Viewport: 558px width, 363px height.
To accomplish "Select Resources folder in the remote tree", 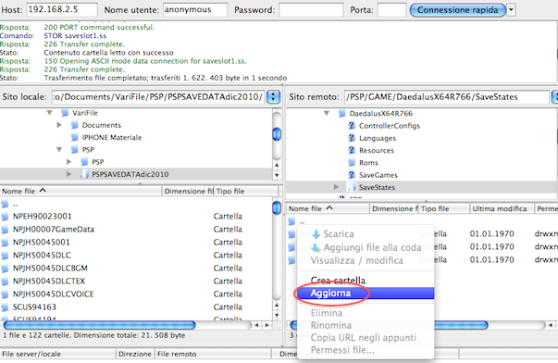I will pyautogui.click(x=377, y=150).
